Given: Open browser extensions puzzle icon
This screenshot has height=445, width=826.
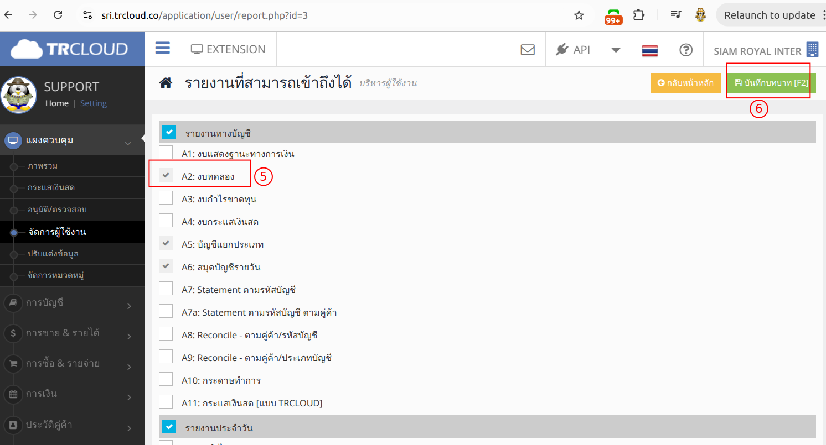Looking at the screenshot, I should coord(639,15).
